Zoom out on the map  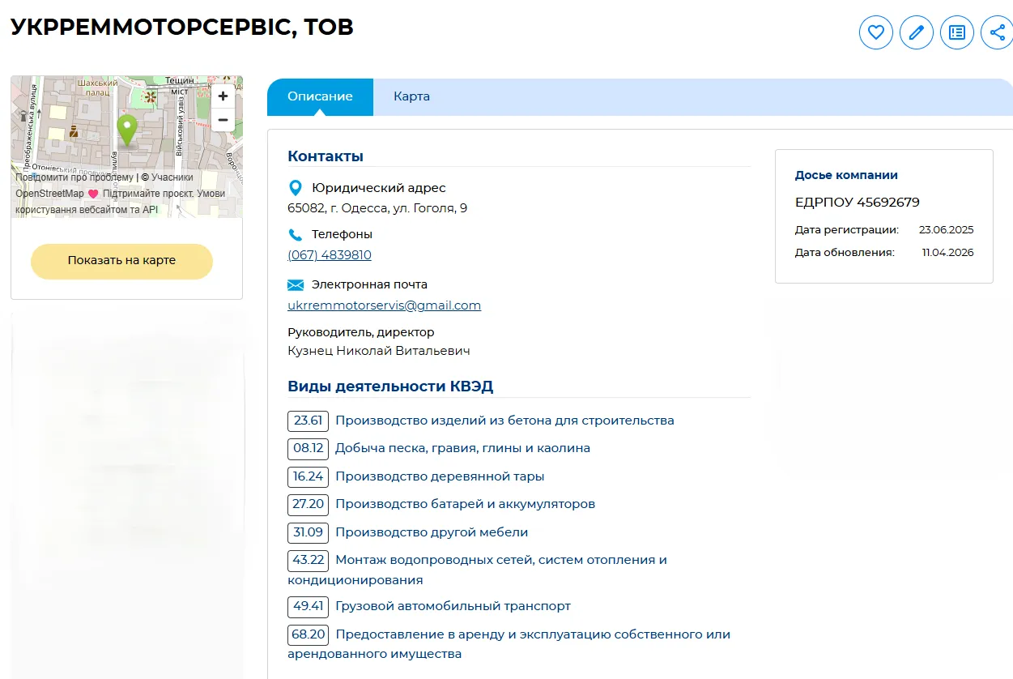223,120
